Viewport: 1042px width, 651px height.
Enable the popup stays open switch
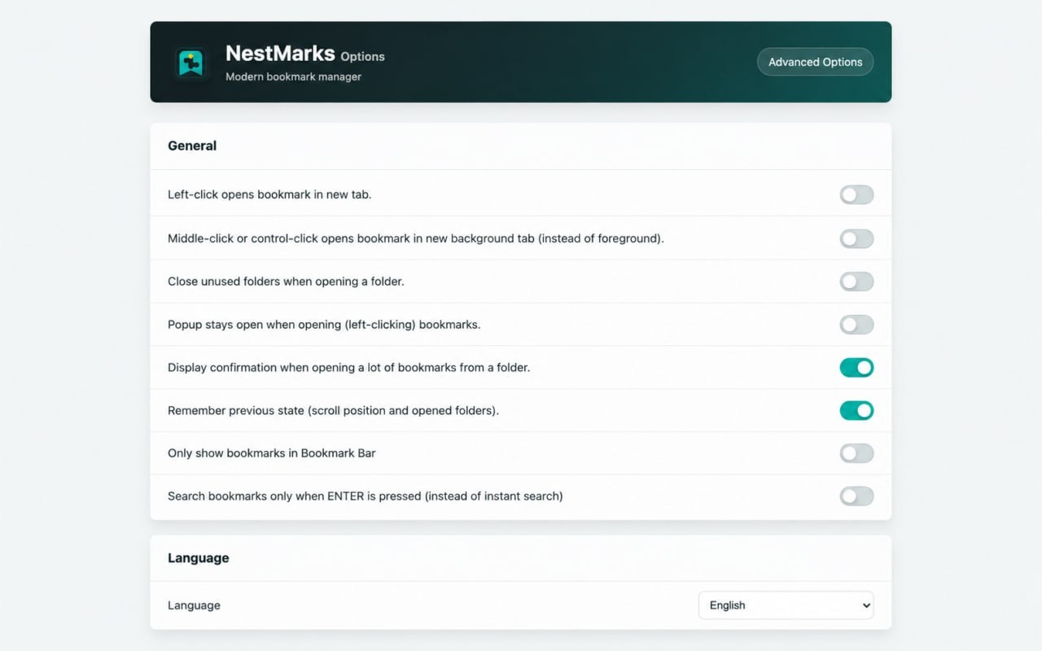[x=856, y=325]
